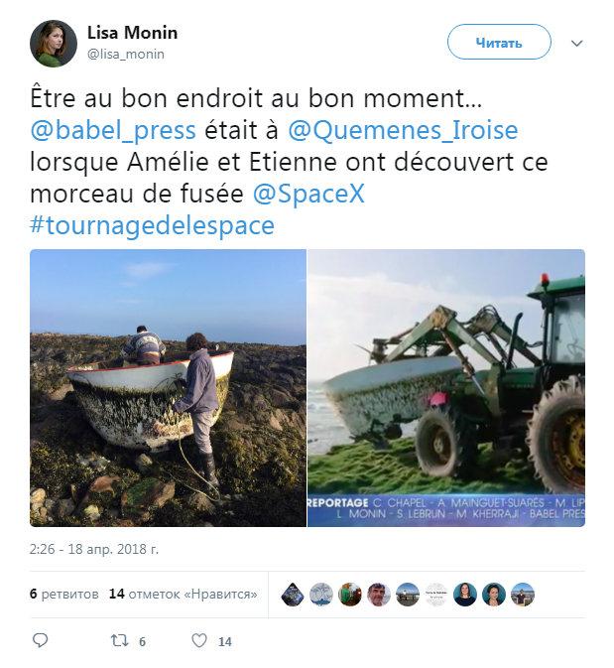Click the gray-haired man liker avatar
This screenshot has height=668, width=614.
[379, 595]
